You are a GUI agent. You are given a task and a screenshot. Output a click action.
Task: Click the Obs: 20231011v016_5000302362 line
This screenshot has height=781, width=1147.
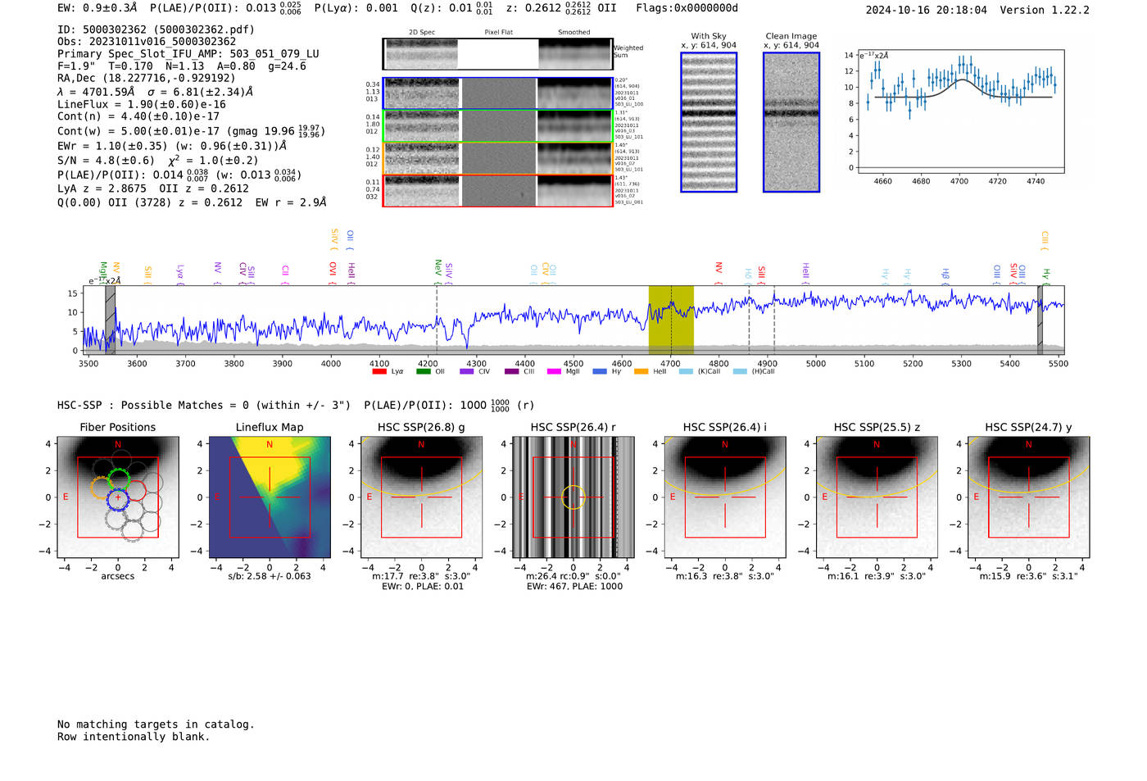coord(147,42)
